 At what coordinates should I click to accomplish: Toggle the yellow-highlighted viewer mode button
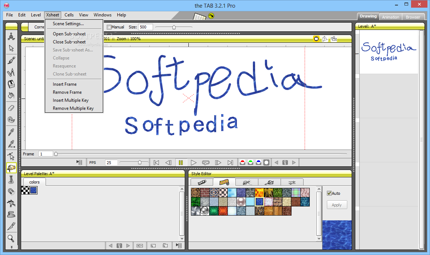point(316,39)
